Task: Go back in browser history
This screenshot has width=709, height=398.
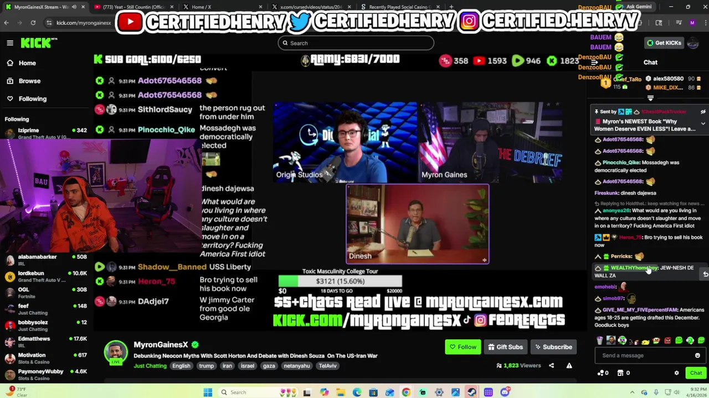Action: tap(6, 23)
